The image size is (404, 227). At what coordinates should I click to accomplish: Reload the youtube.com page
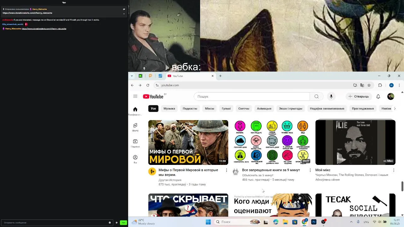pos(148,85)
